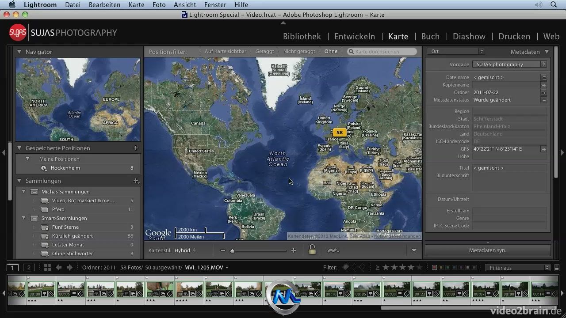
Task: Open the Apple menu
Action: 12,5
